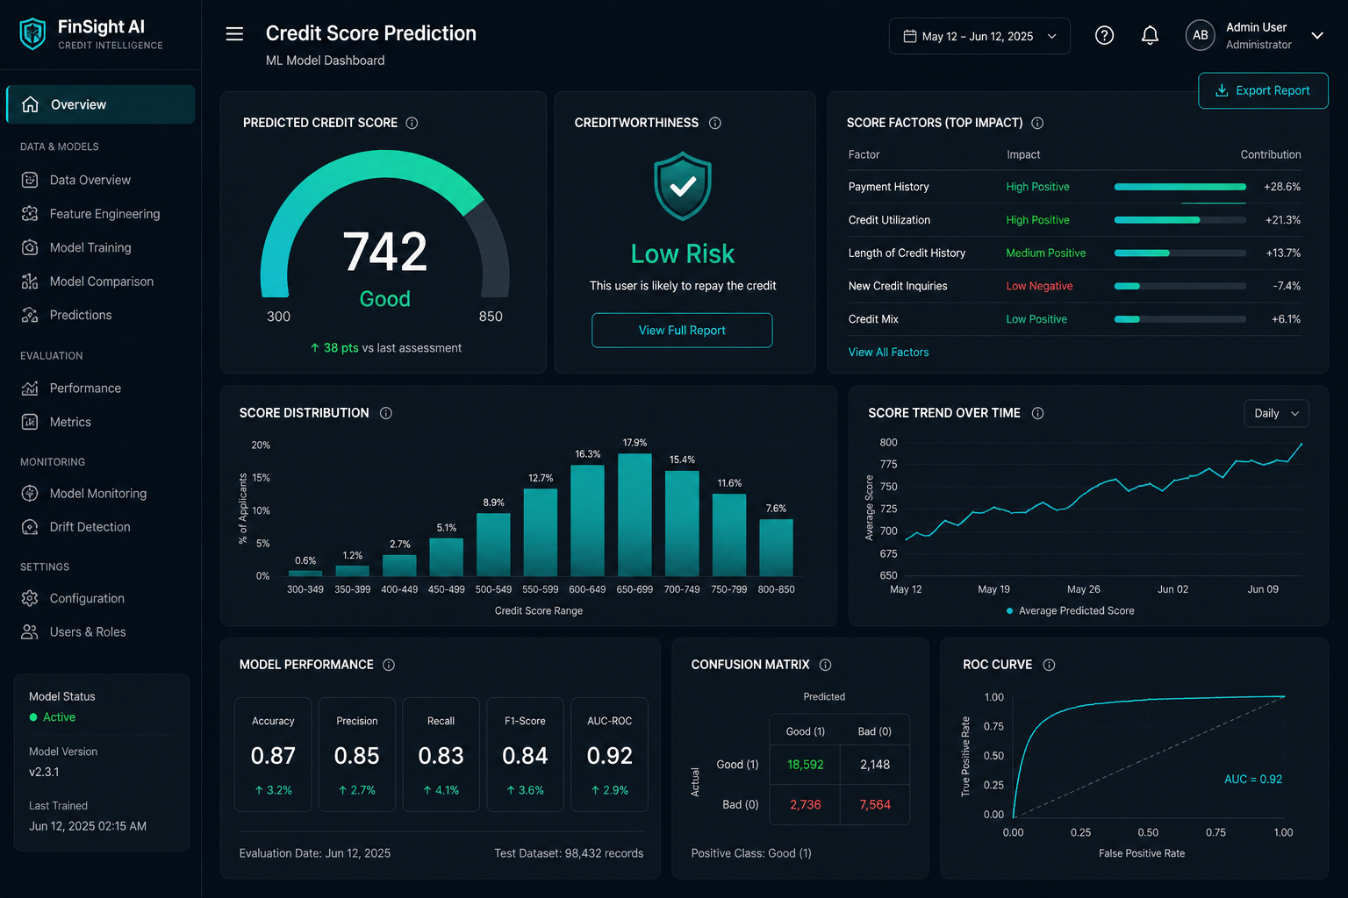The height and width of the screenshot is (898, 1348).
Task: Click info icon beside Confusion Matrix
Action: pos(825,665)
